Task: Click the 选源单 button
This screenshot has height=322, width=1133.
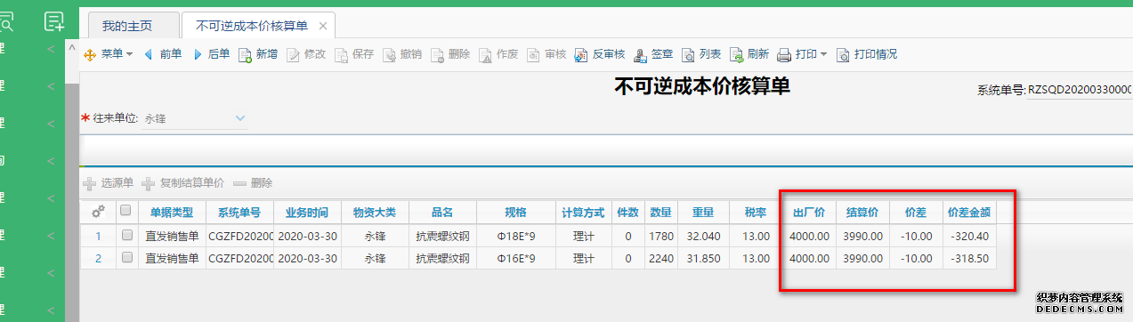Action: pyautogui.click(x=109, y=182)
